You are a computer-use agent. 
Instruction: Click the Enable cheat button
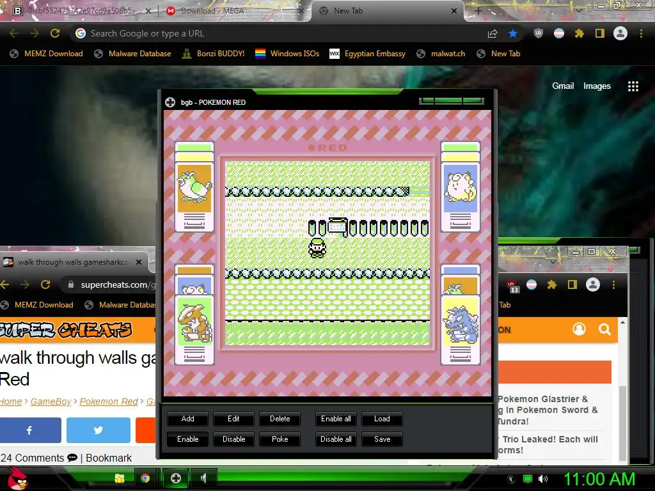(x=187, y=439)
